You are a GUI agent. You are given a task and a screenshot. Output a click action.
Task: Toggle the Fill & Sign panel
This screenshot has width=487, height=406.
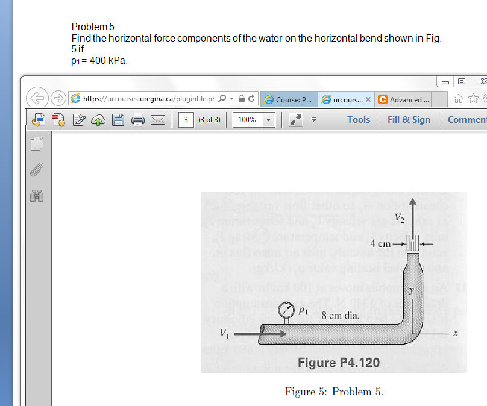tap(408, 119)
